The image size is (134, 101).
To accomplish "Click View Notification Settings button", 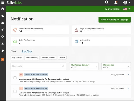I will point(115,20).
